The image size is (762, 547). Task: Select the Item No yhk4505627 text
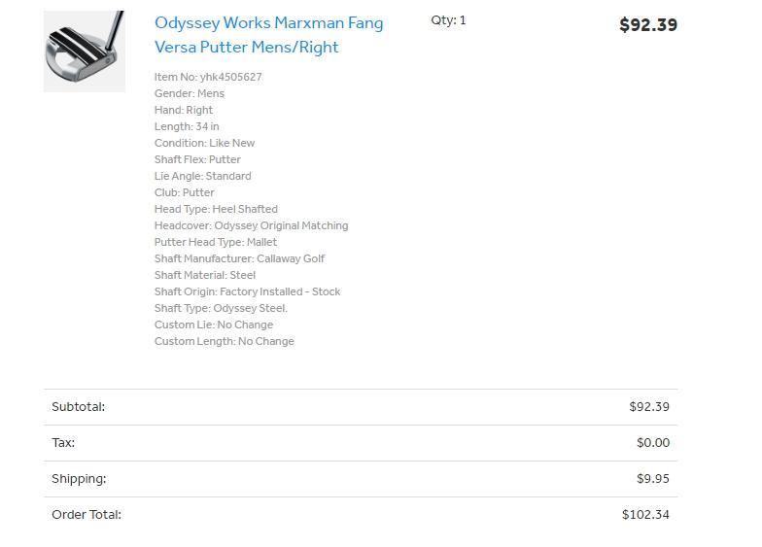(208, 77)
